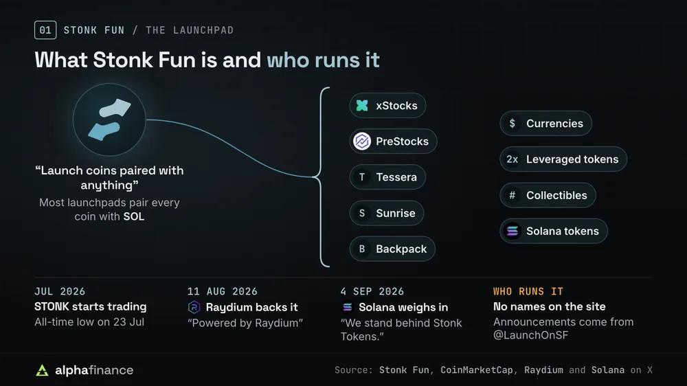Select the xStocks pill label
This screenshot has height=386, width=687.
(x=396, y=106)
